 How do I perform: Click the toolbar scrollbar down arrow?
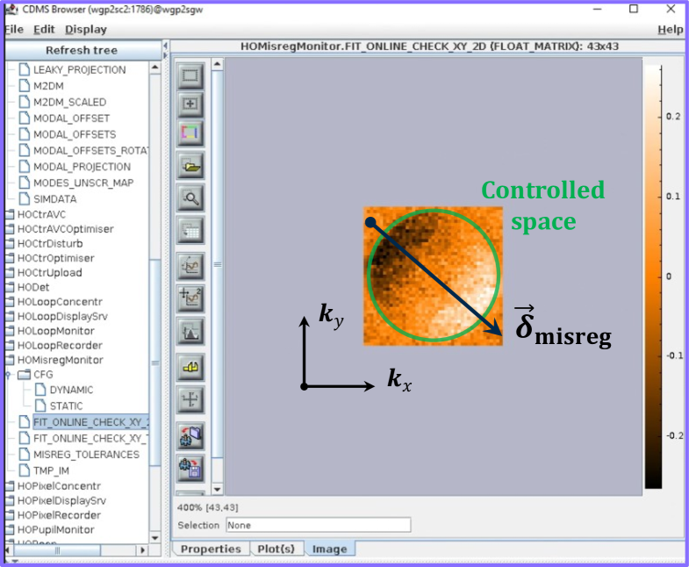[x=217, y=489]
